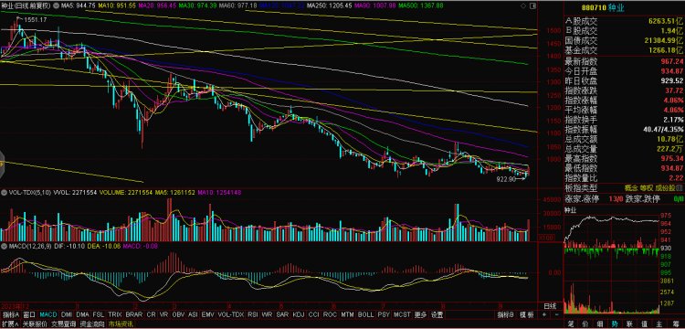Toggle the BOLL indicator

(365, 314)
